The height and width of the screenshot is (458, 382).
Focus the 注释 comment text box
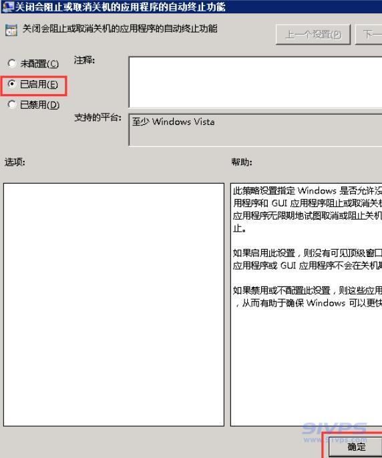[x=255, y=82]
